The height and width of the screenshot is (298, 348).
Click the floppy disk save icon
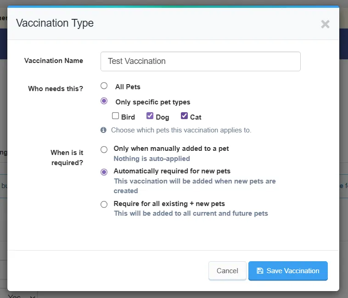pyautogui.click(x=260, y=271)
